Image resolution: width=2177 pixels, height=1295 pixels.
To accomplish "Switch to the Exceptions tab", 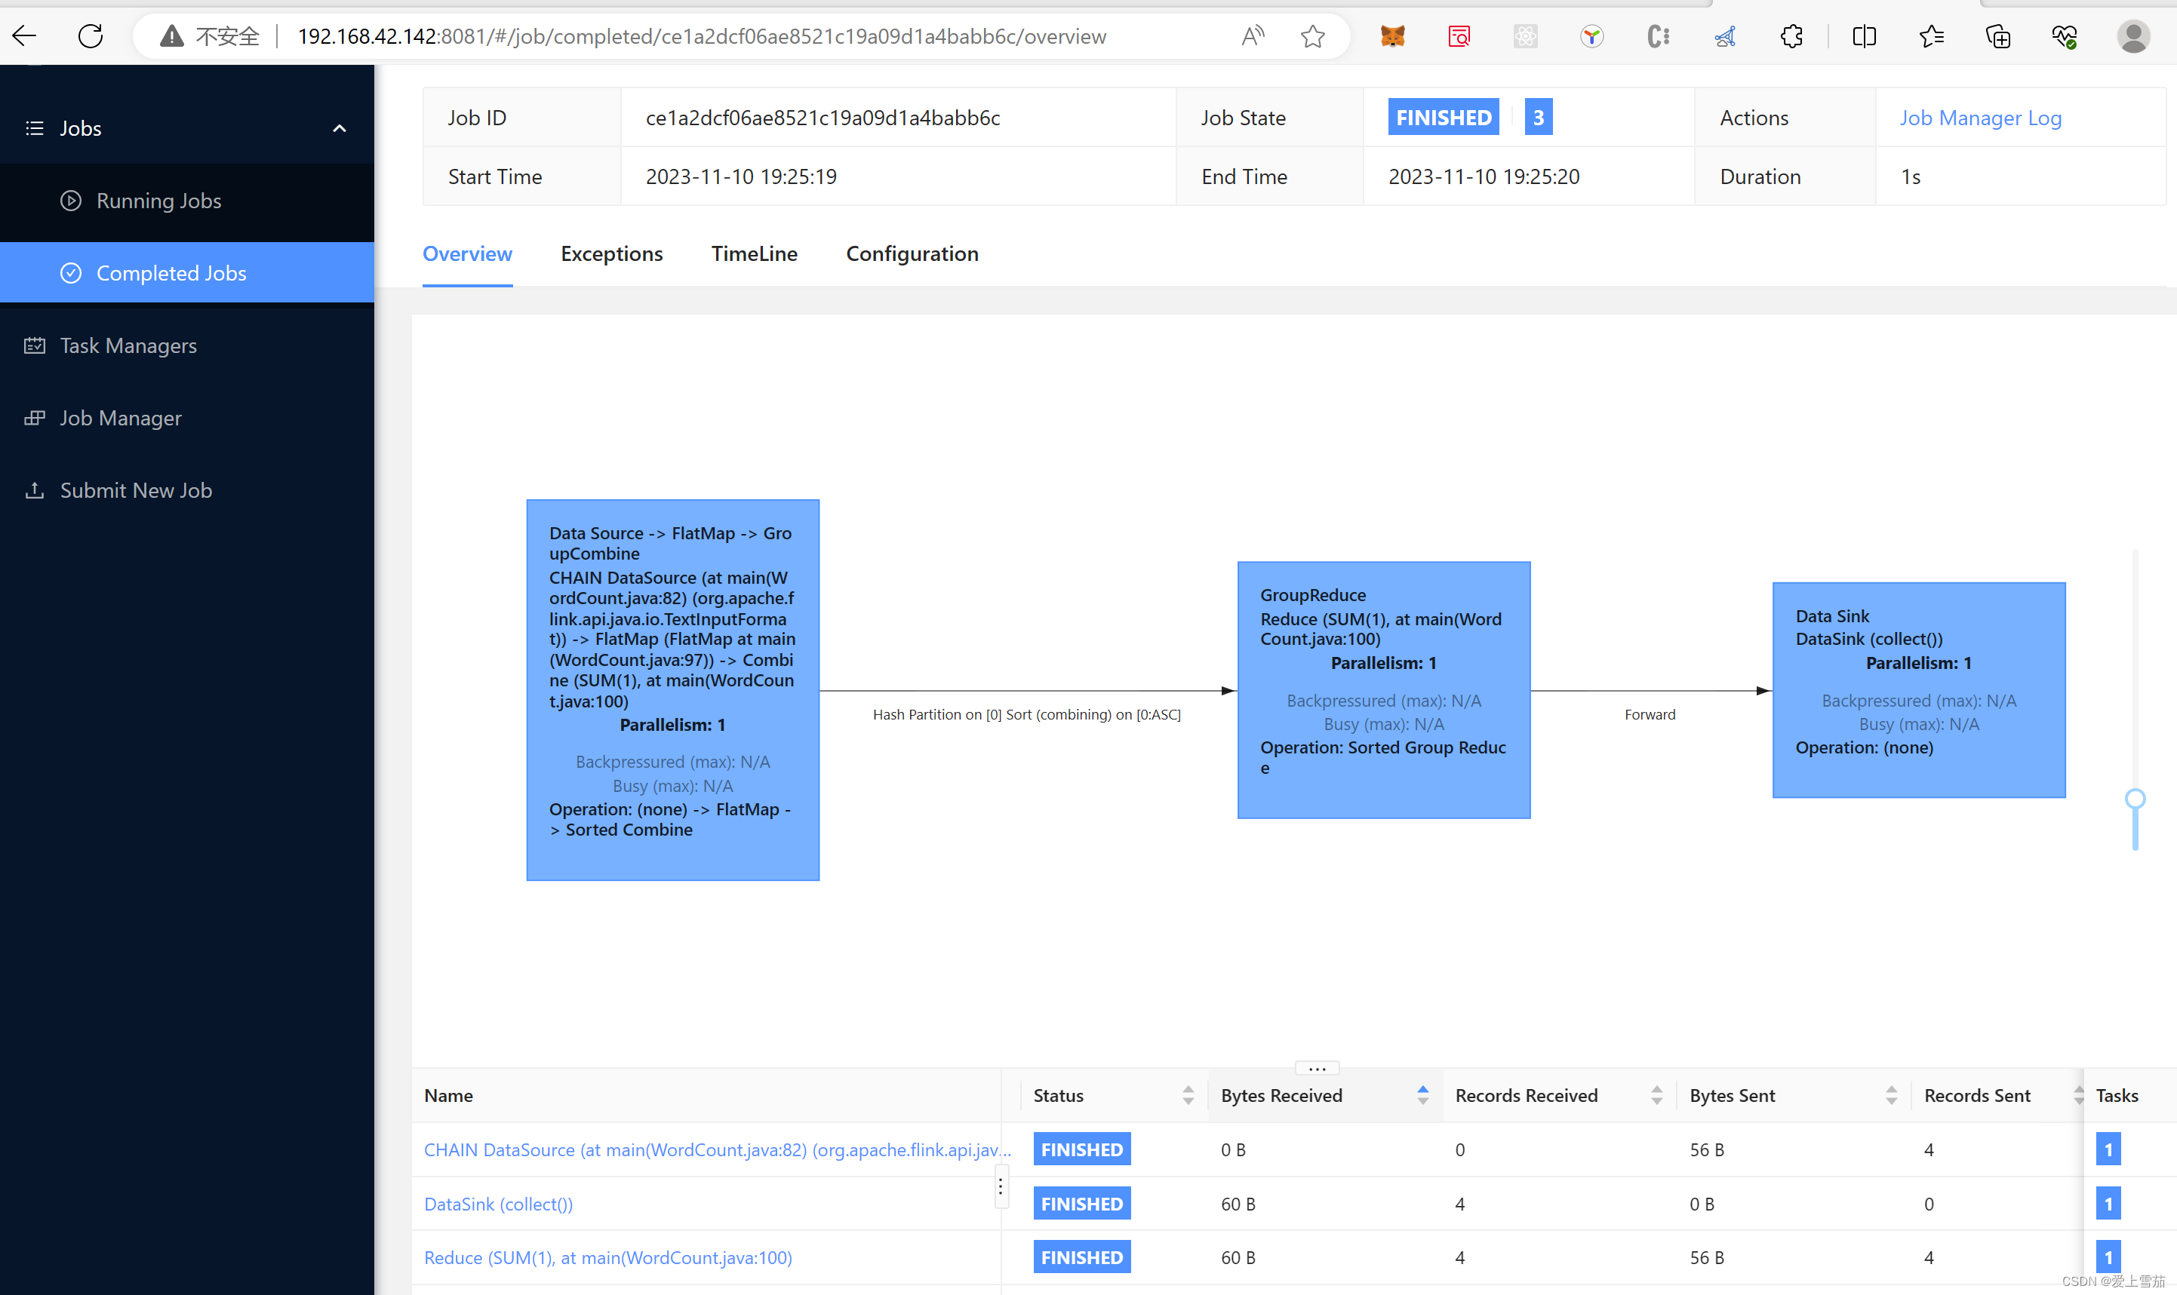I will [611, 254].
